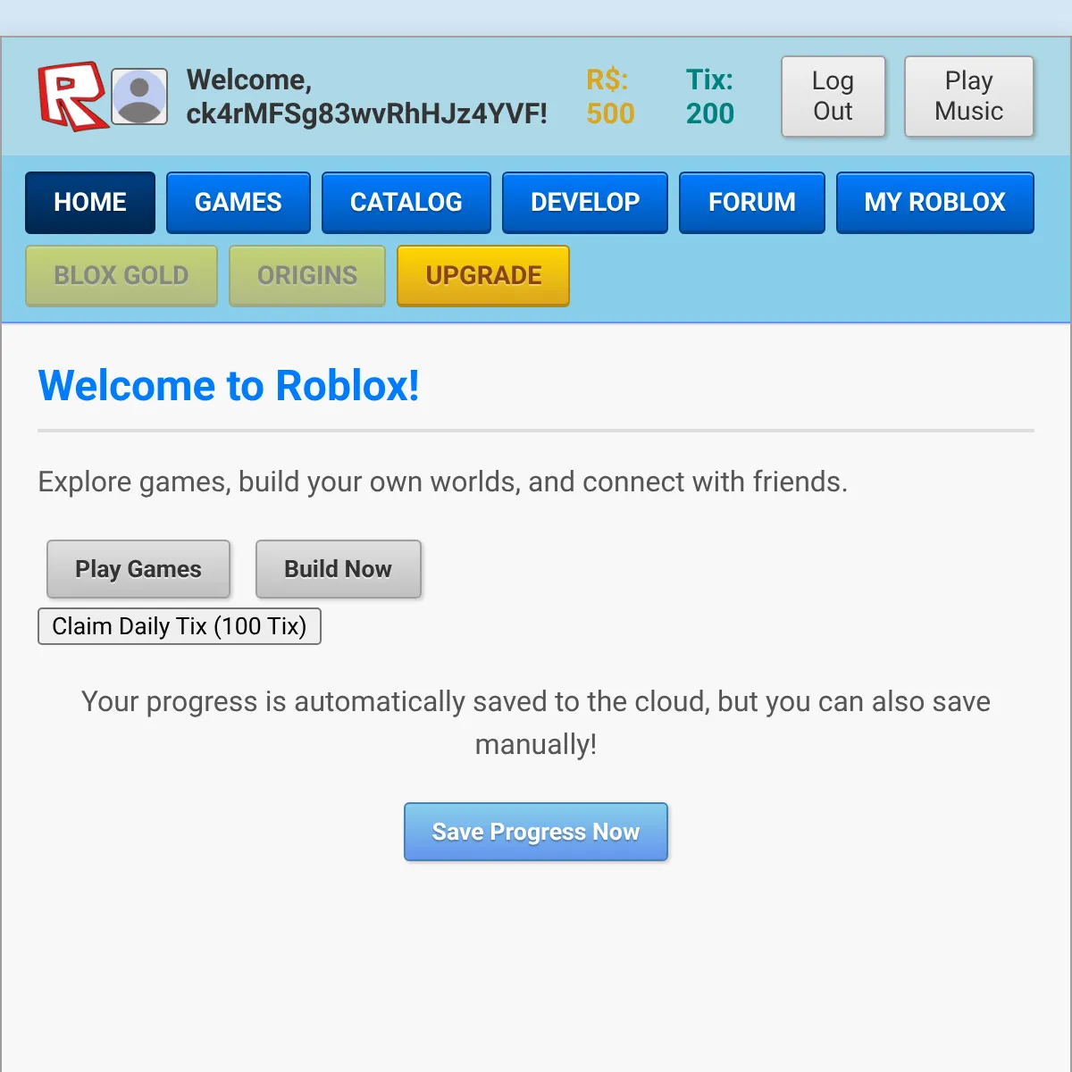Image resolution: width=1072 pixels, height=1072 pixels.
Task: Go to the HOME tab
Action: (x=90, y=203)
